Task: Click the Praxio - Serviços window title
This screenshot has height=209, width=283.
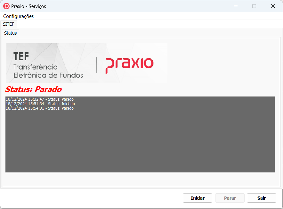Action: pyautogui.click(x=28, y=6)
